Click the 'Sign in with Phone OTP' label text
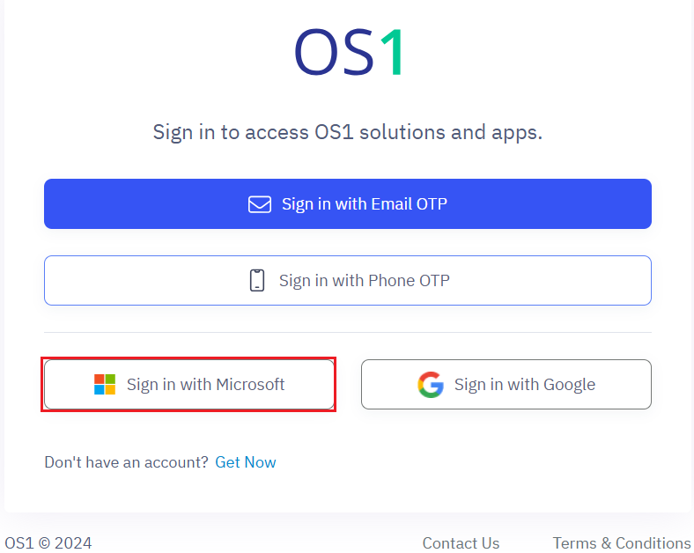Image resolution: width=694 pixels, height=553 pixels. (x=365, y=281)
